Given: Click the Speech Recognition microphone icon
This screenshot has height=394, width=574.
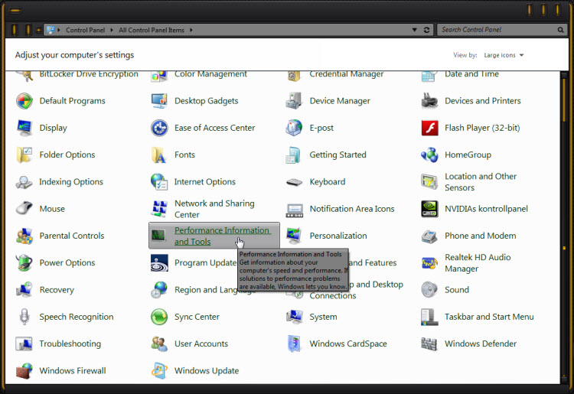Looking at the screenshot, I should (24, 317).
